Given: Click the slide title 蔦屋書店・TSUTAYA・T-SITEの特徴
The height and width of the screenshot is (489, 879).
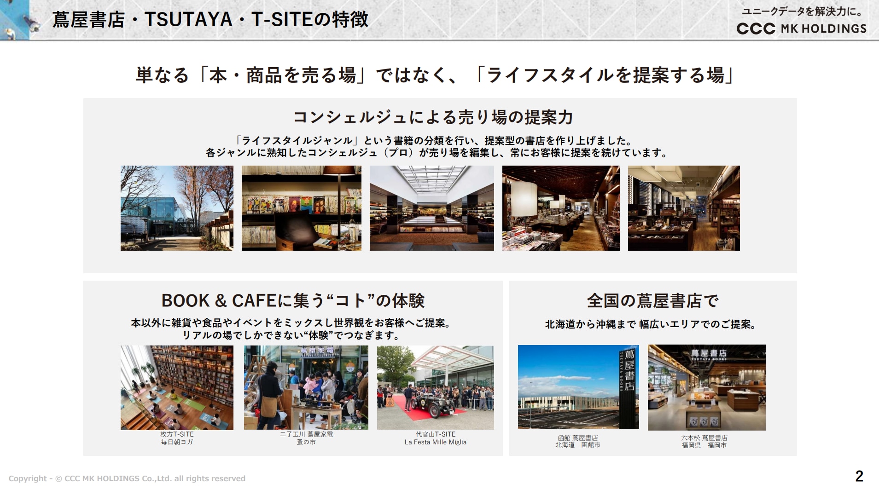Looking at the screenshot, I should [x=210, y=19].
